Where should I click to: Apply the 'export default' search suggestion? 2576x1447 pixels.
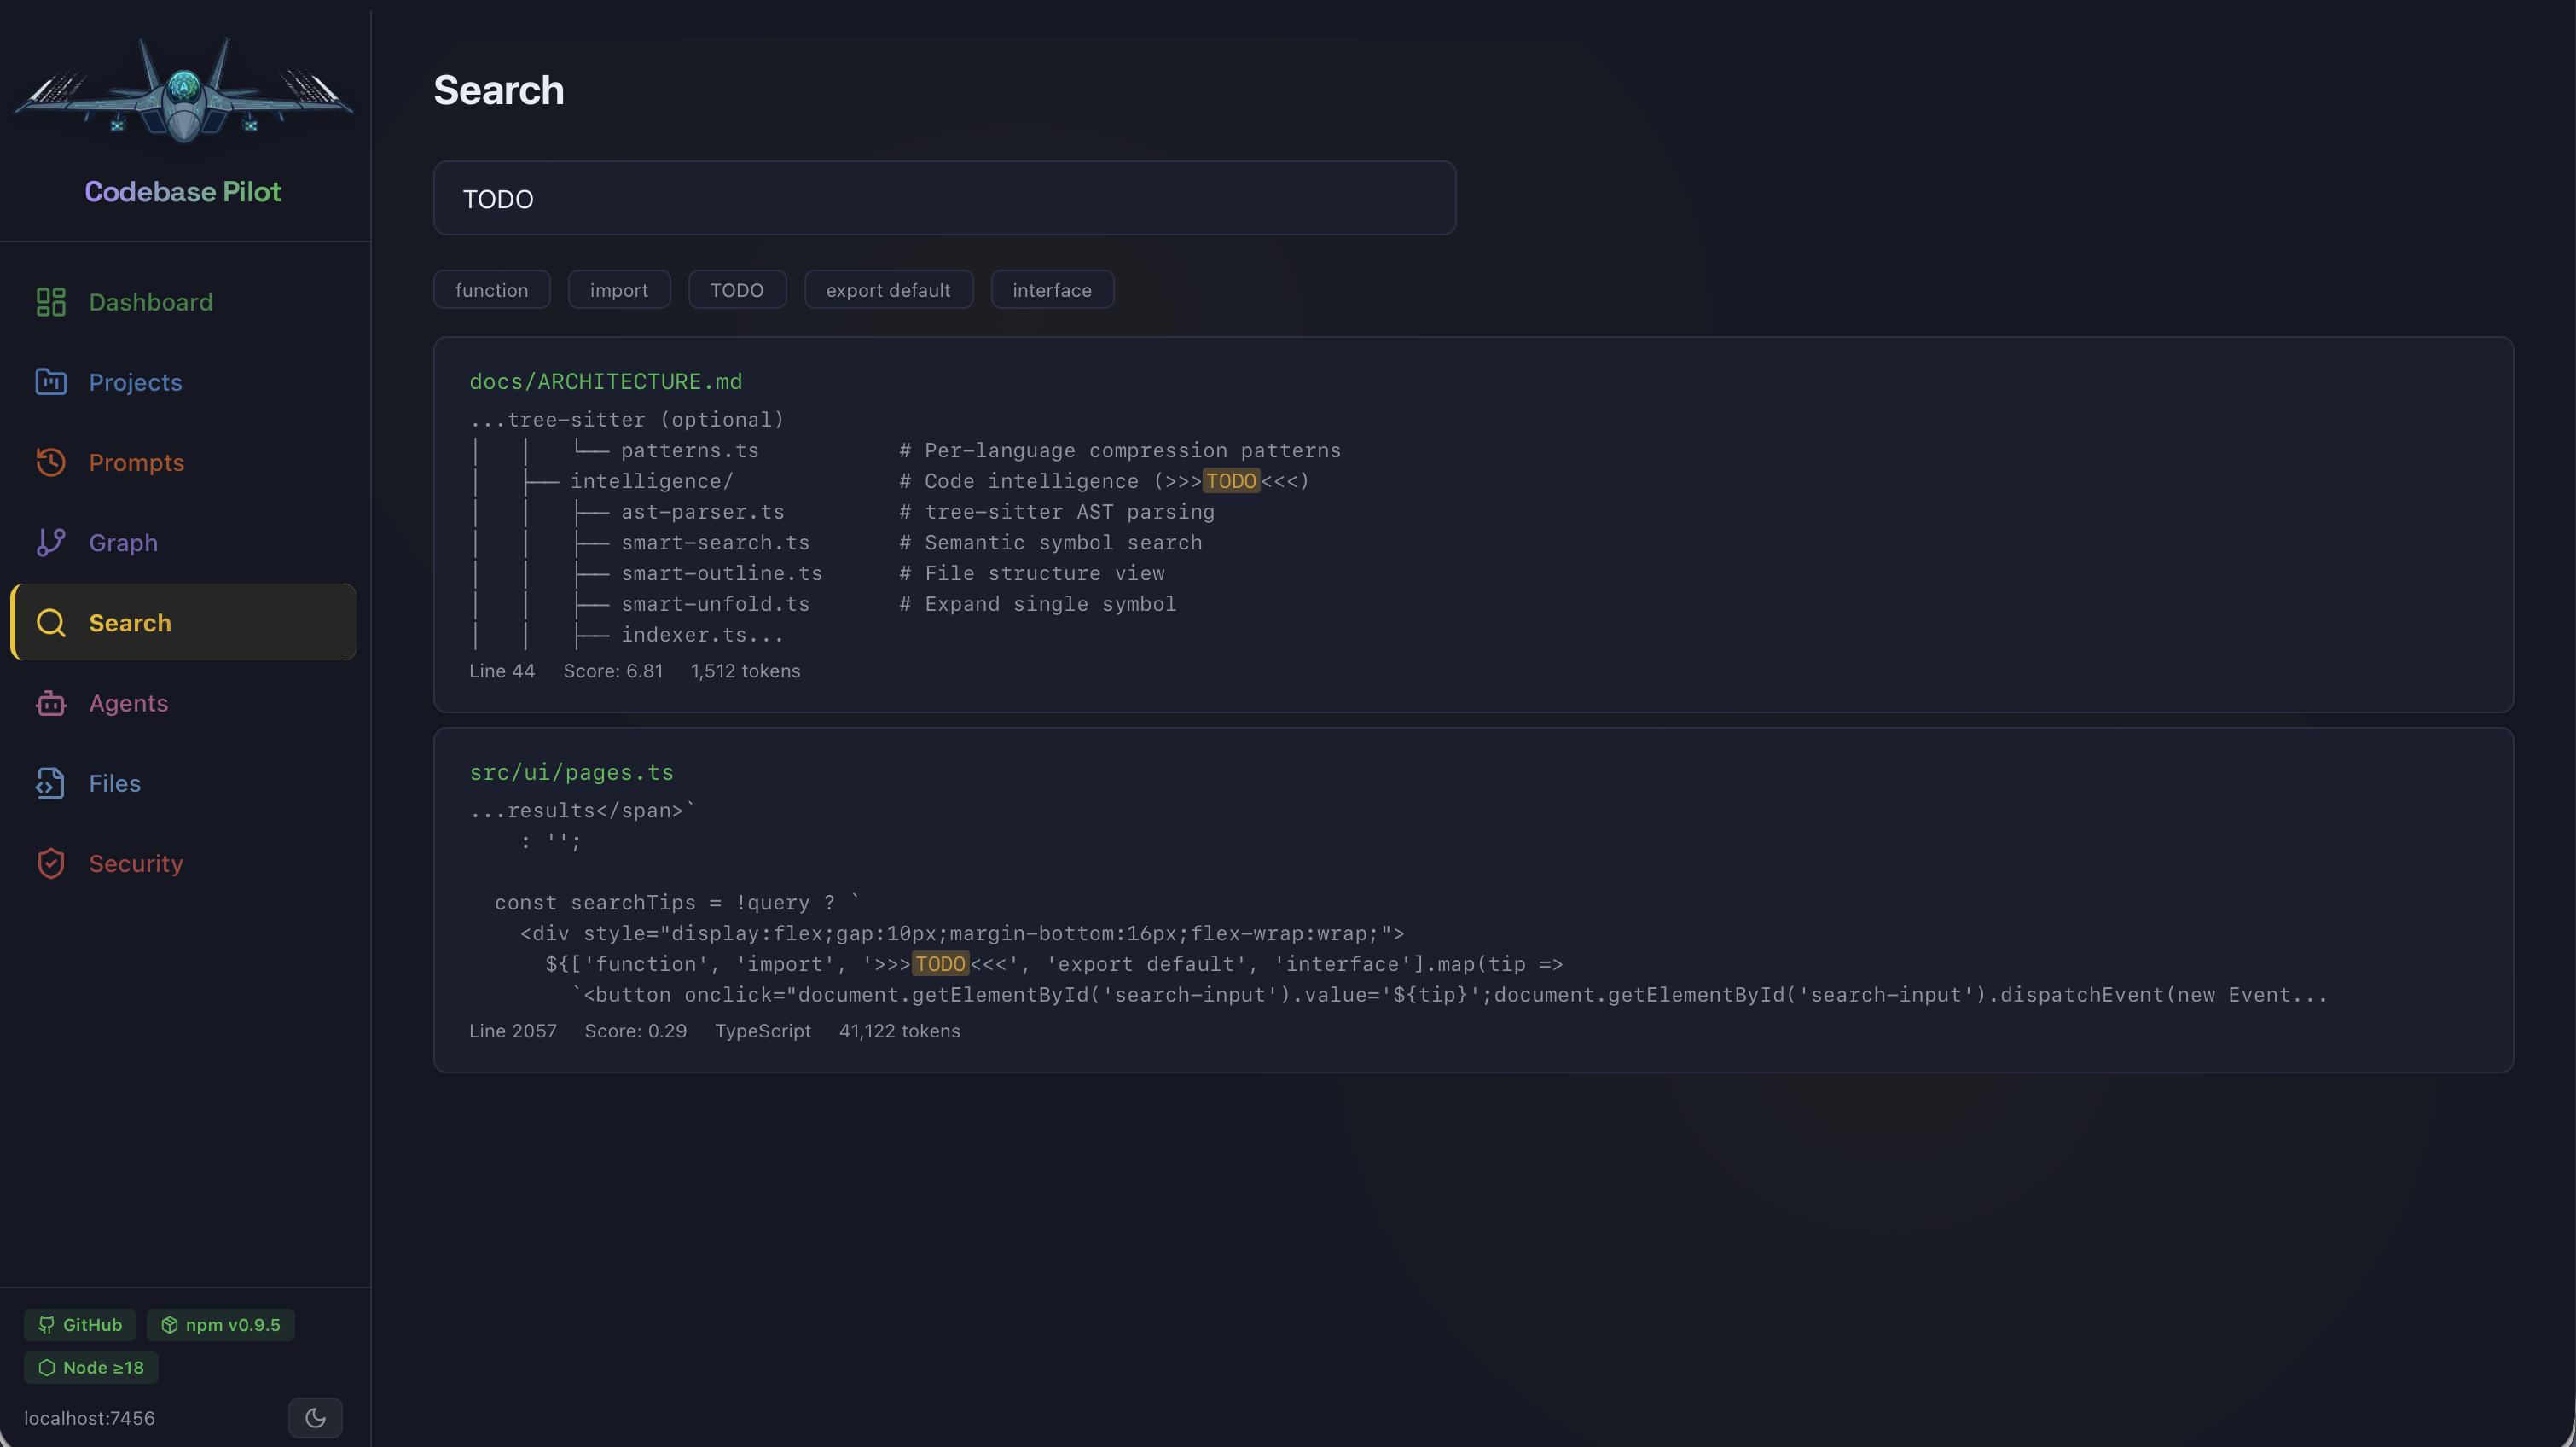888,289
